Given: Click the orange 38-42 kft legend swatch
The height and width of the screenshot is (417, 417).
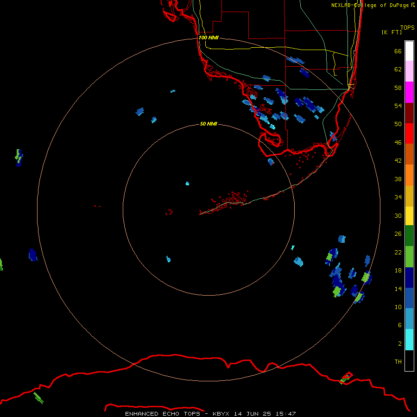Looking at the screenshot, I should pyautogui.click(x=409, y=175).
